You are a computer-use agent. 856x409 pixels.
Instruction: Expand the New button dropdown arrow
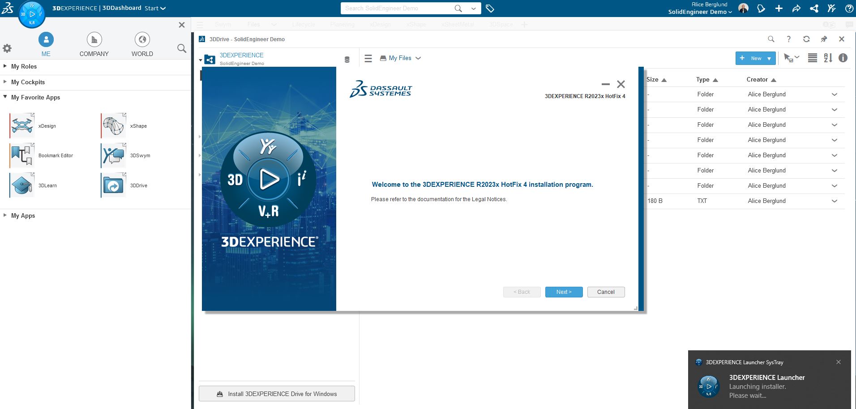coord(769,58)
